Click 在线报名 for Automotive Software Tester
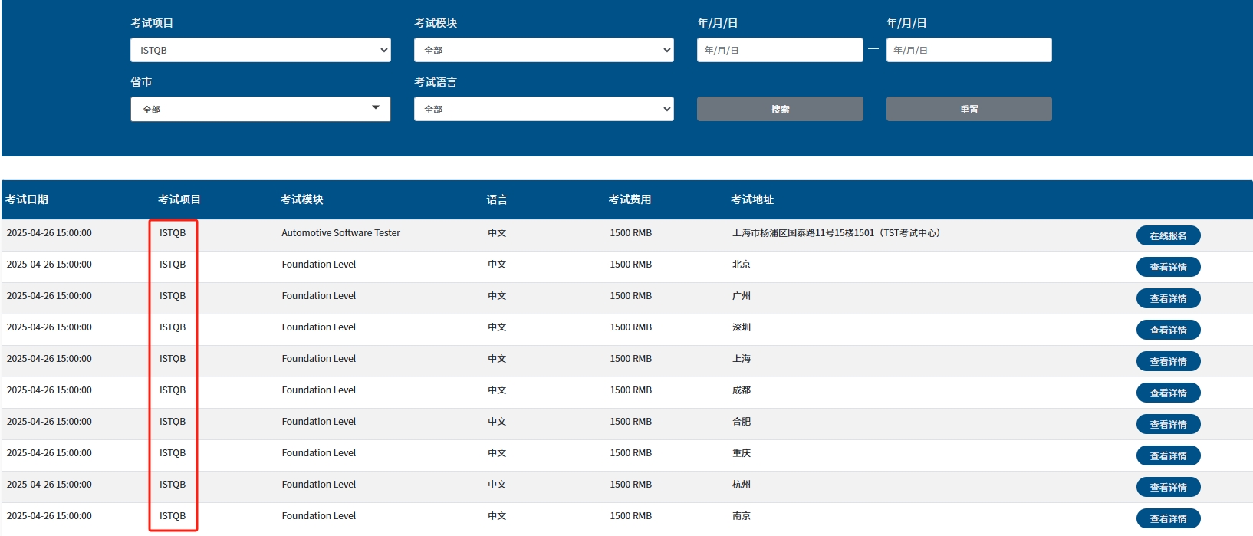Viewport: 1253px width, 536px height. click(x=1168, y=235)
